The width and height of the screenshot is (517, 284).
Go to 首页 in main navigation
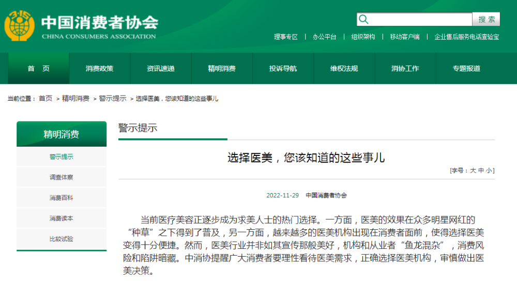pyautogui.click(x=39, y=69)
